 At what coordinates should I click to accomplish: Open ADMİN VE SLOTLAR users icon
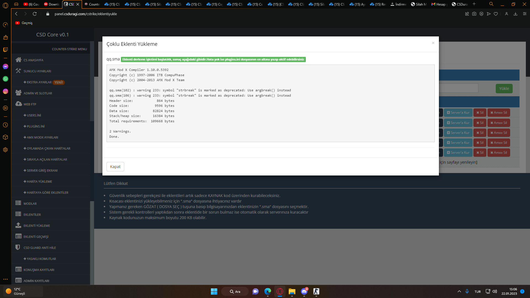[18, 93]
